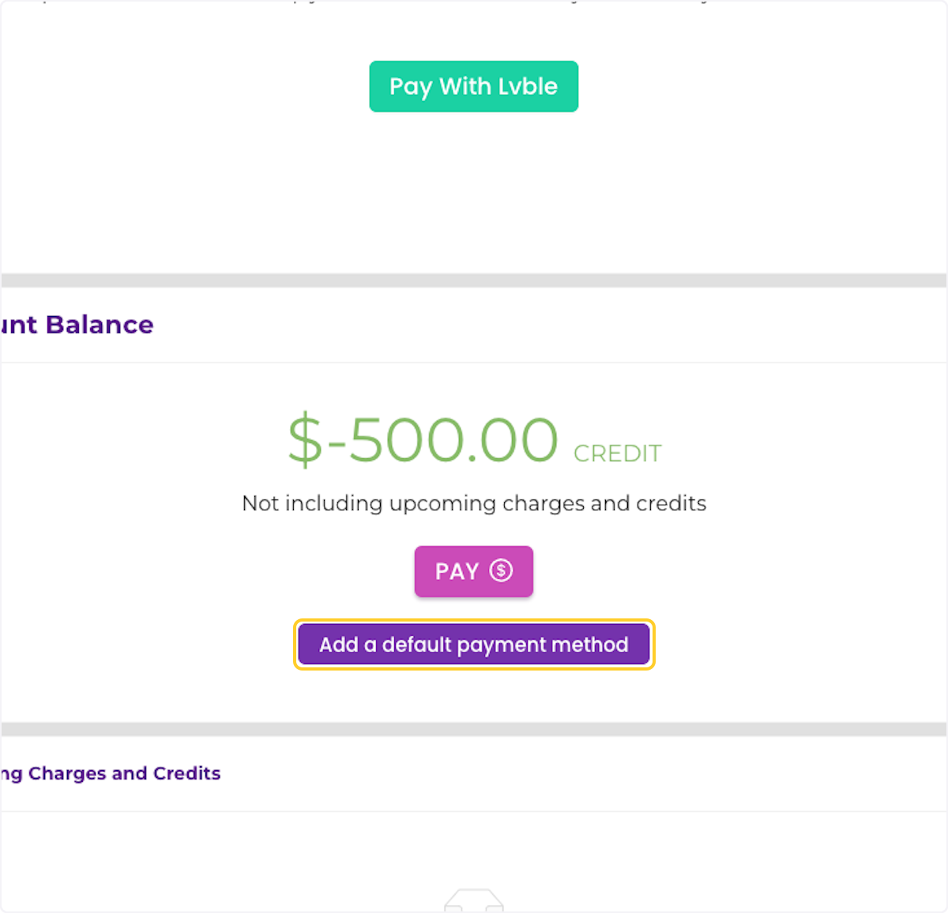948x913 pixels.
Task: Click the upcoming charges disclaimer text
Action: pyautogui.click(x=473, y=503)
